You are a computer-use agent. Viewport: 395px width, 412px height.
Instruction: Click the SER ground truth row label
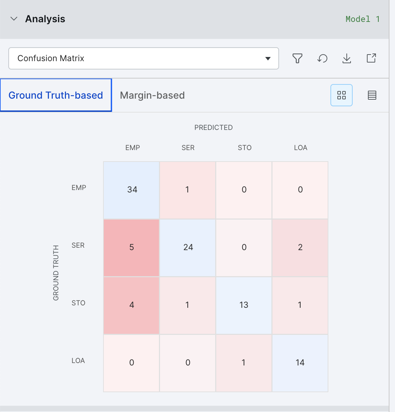[78, 245]
